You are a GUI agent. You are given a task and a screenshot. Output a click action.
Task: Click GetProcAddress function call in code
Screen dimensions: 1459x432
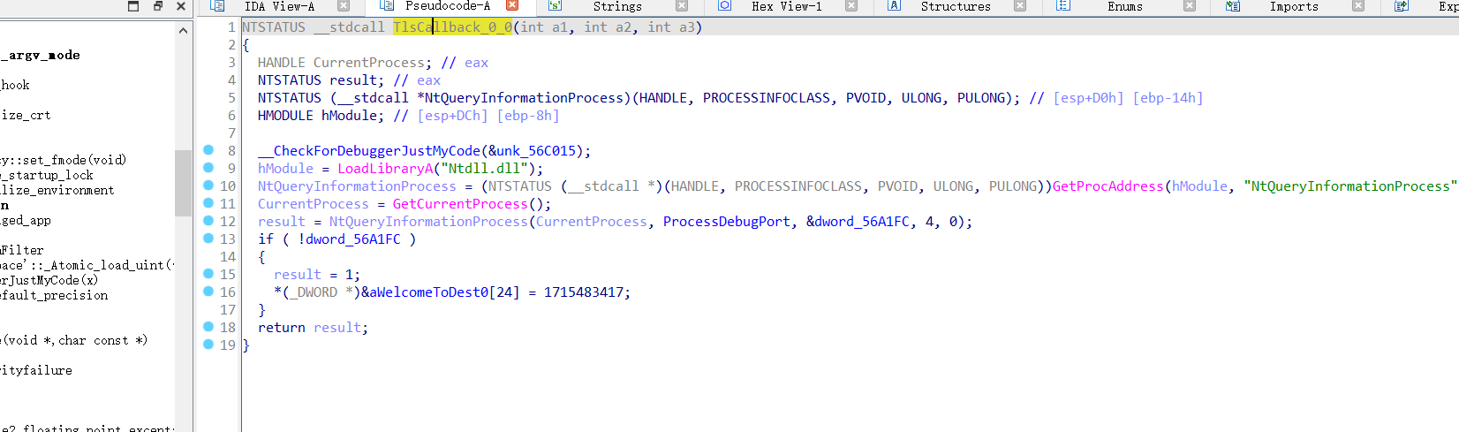tap(1107, 186)
